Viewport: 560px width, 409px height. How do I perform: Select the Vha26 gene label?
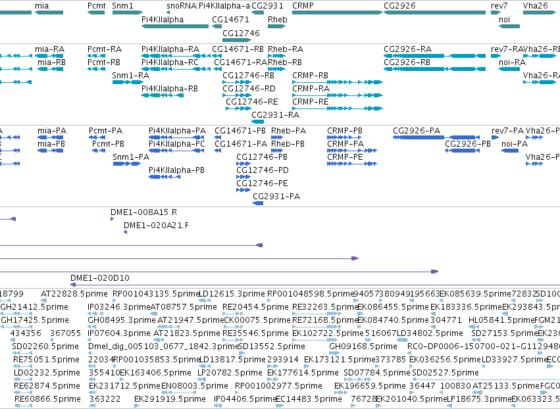point(536,6)
